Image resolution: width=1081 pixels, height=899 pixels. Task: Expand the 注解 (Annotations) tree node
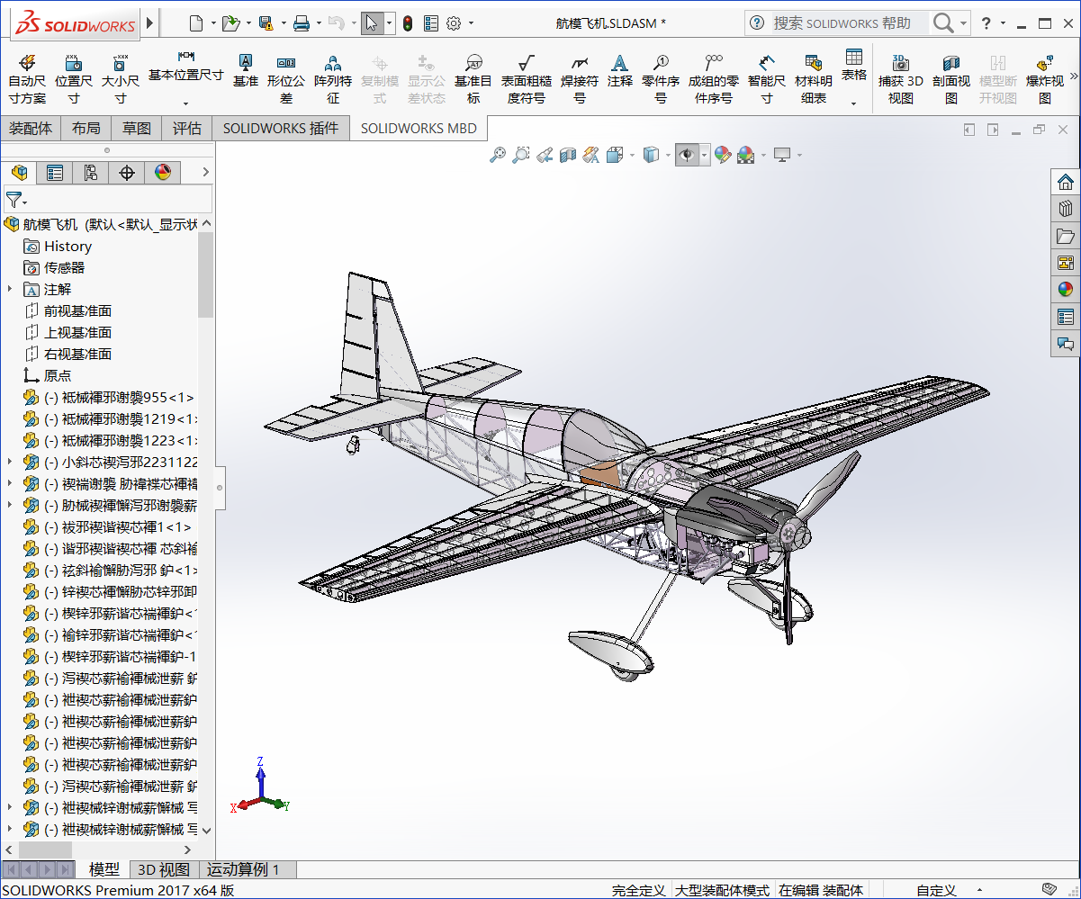pyautogui.click(x=10, y=289)
